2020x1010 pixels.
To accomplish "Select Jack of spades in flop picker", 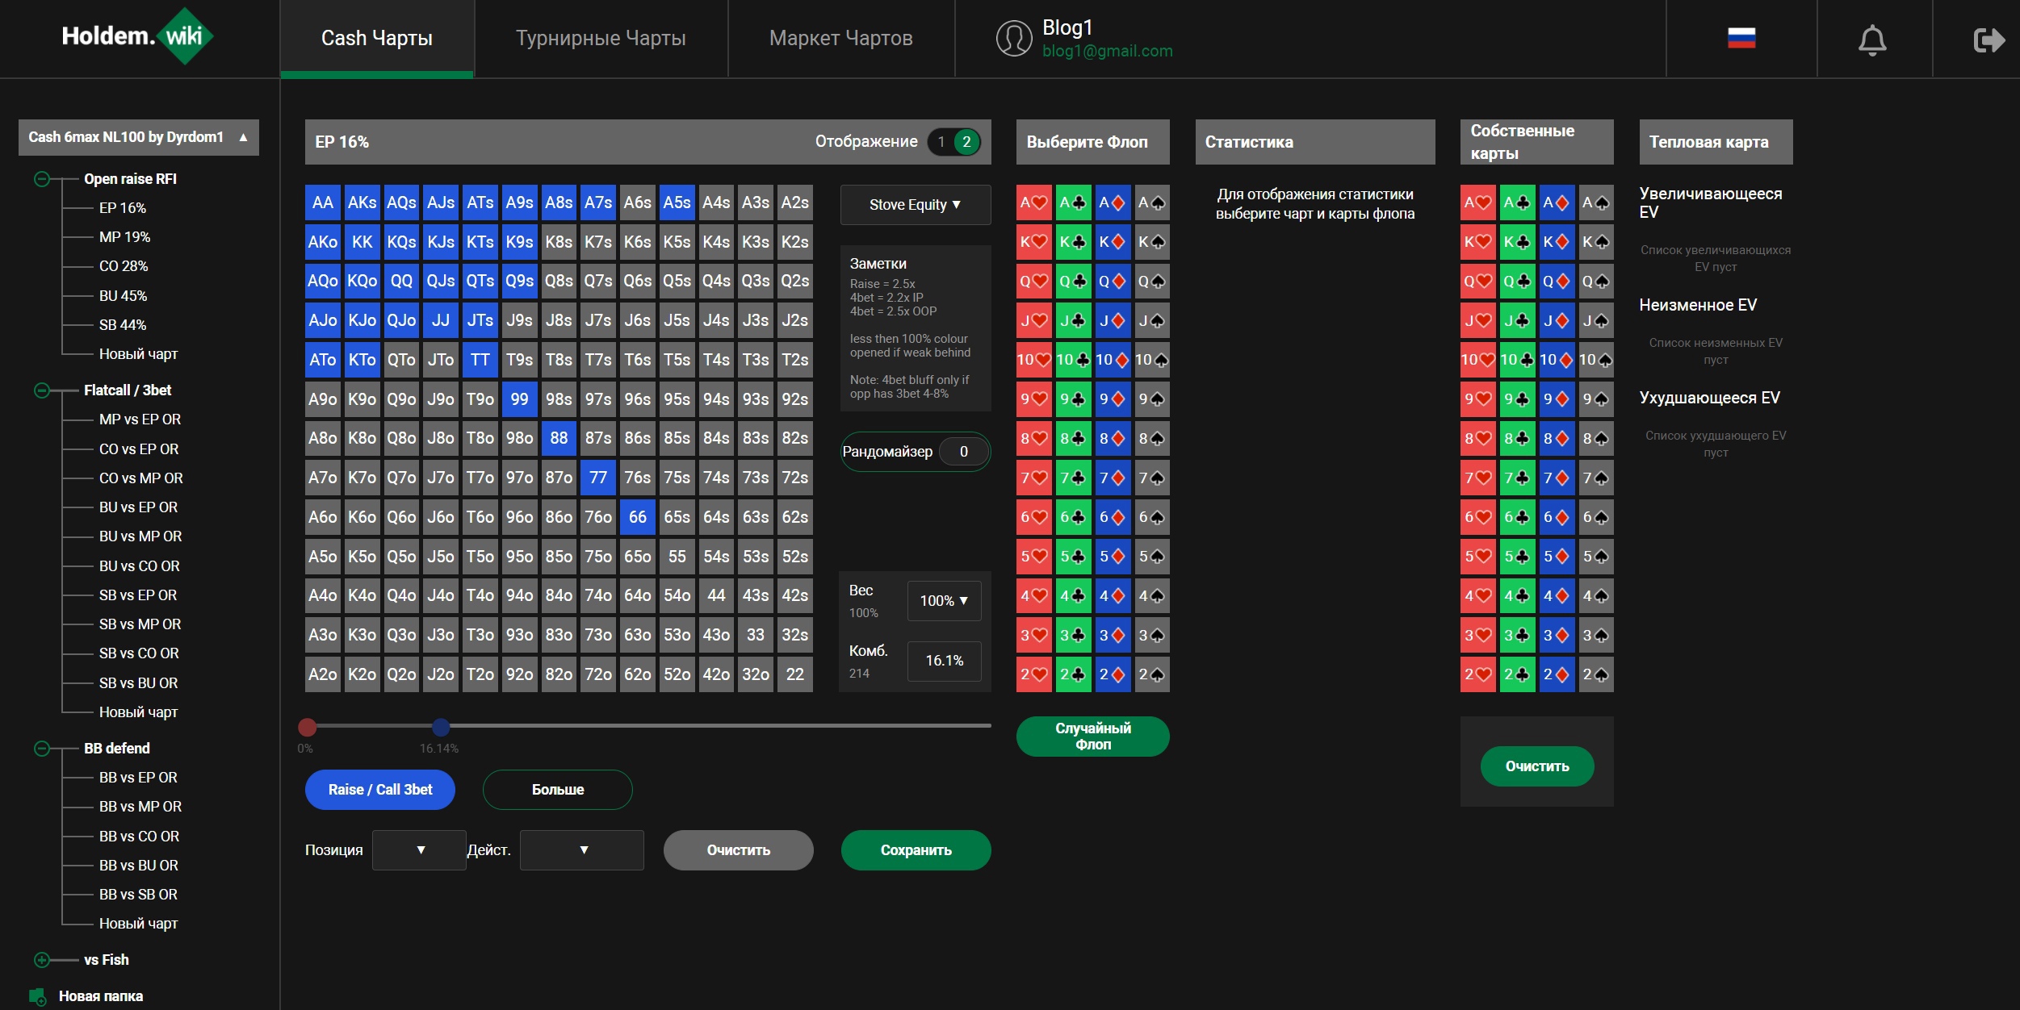I will (x=1152, y=320).
